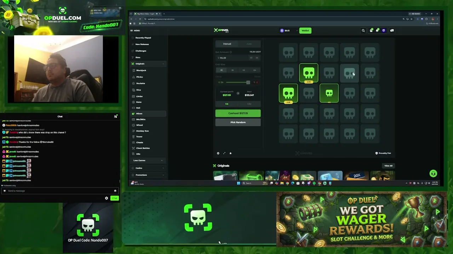This screenshot has width=453, height=254.
Task: Open the chat users icon beside Chat title
Action: click(x=115, y=116)
